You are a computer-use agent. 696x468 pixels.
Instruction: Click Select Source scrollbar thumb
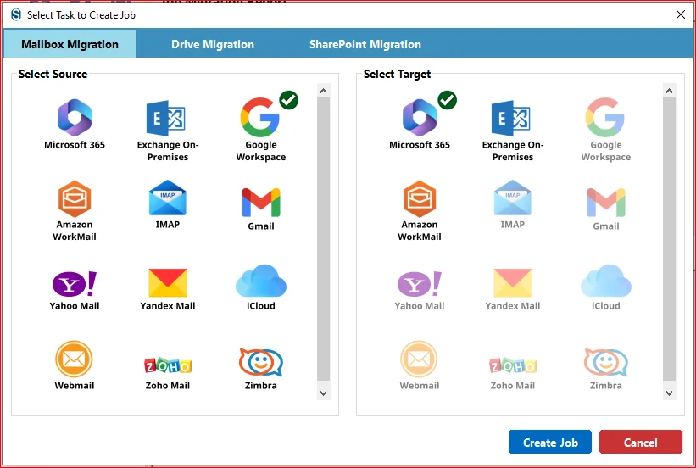(x=324, y=239)
